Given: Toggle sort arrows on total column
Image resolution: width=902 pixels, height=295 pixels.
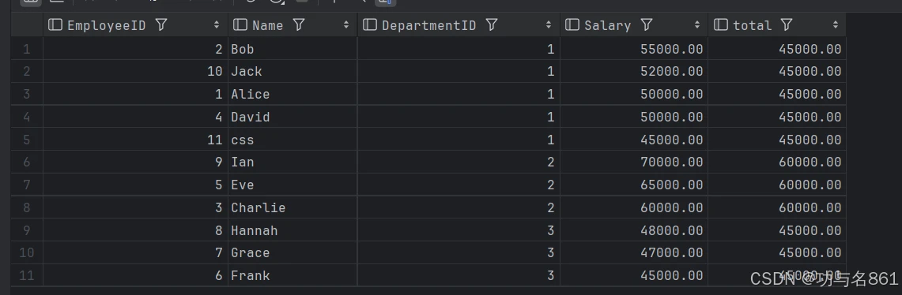Looking at the screenshot, I should click(836, 25).
